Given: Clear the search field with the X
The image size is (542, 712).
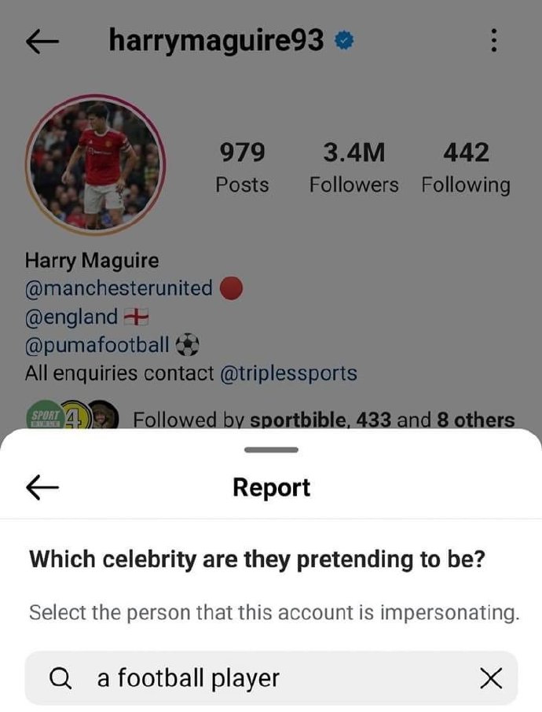Looking at the screenshot, I should (x=491, y=678).
